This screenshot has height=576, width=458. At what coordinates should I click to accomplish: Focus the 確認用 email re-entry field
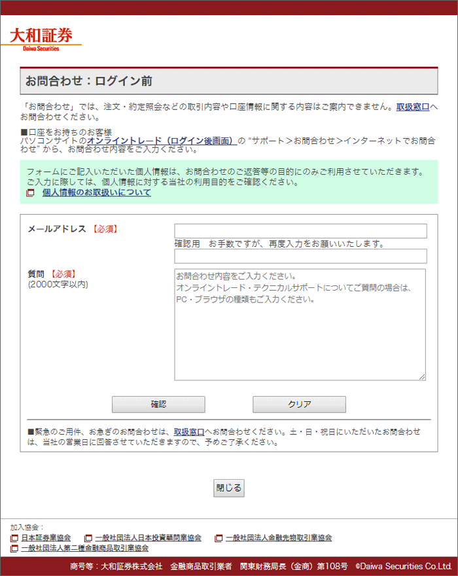coord(300,256)
